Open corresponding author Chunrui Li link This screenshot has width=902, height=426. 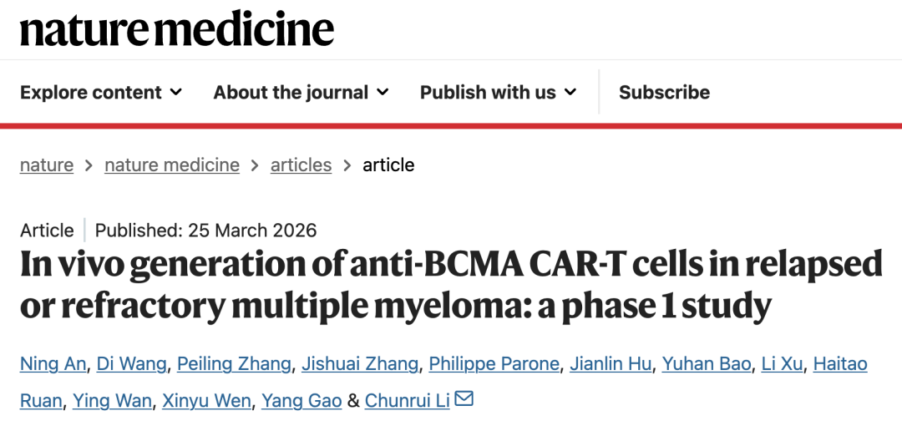[408, 401]
